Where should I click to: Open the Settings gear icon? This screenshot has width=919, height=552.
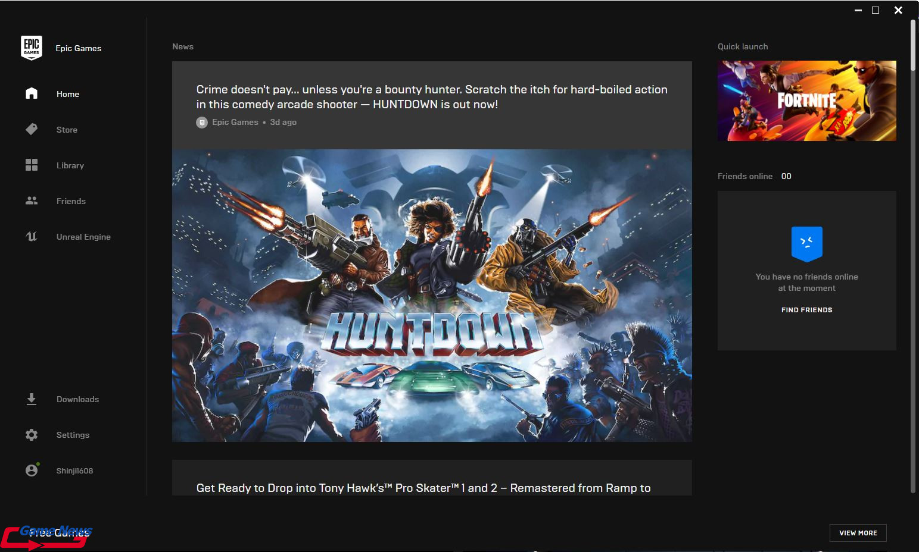tap(32, 435)
